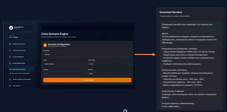Open Situational Awareness via its sidebar icon

10,44
